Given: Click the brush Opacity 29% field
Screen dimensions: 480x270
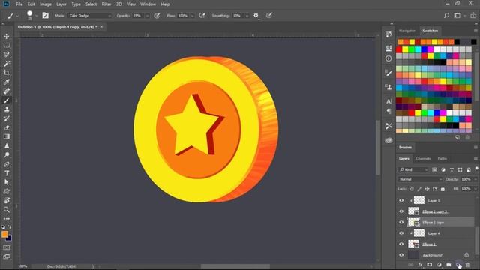Looking at the screenshot, I should [137, 16].
